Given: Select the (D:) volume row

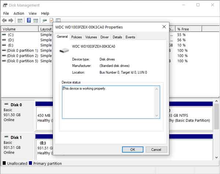Looking at the screenshot, I should tap(27, 40).
